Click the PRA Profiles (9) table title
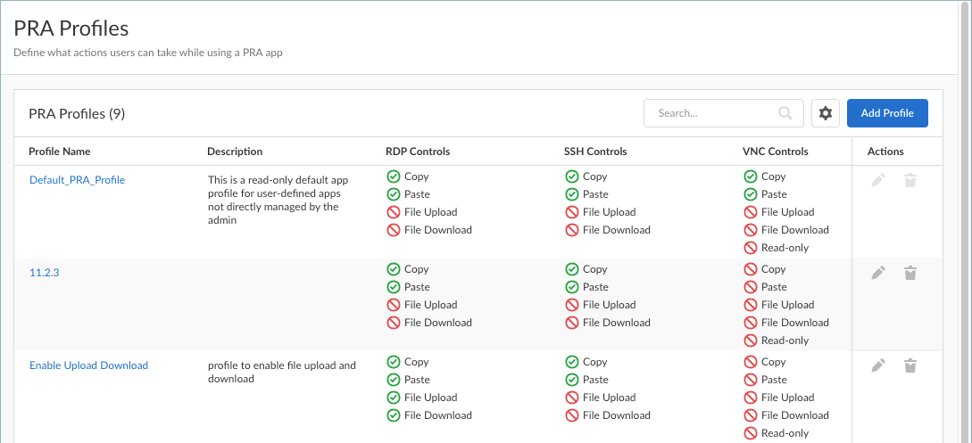The height and width of the screenshot is (443, 972). (x=77, y=114)
